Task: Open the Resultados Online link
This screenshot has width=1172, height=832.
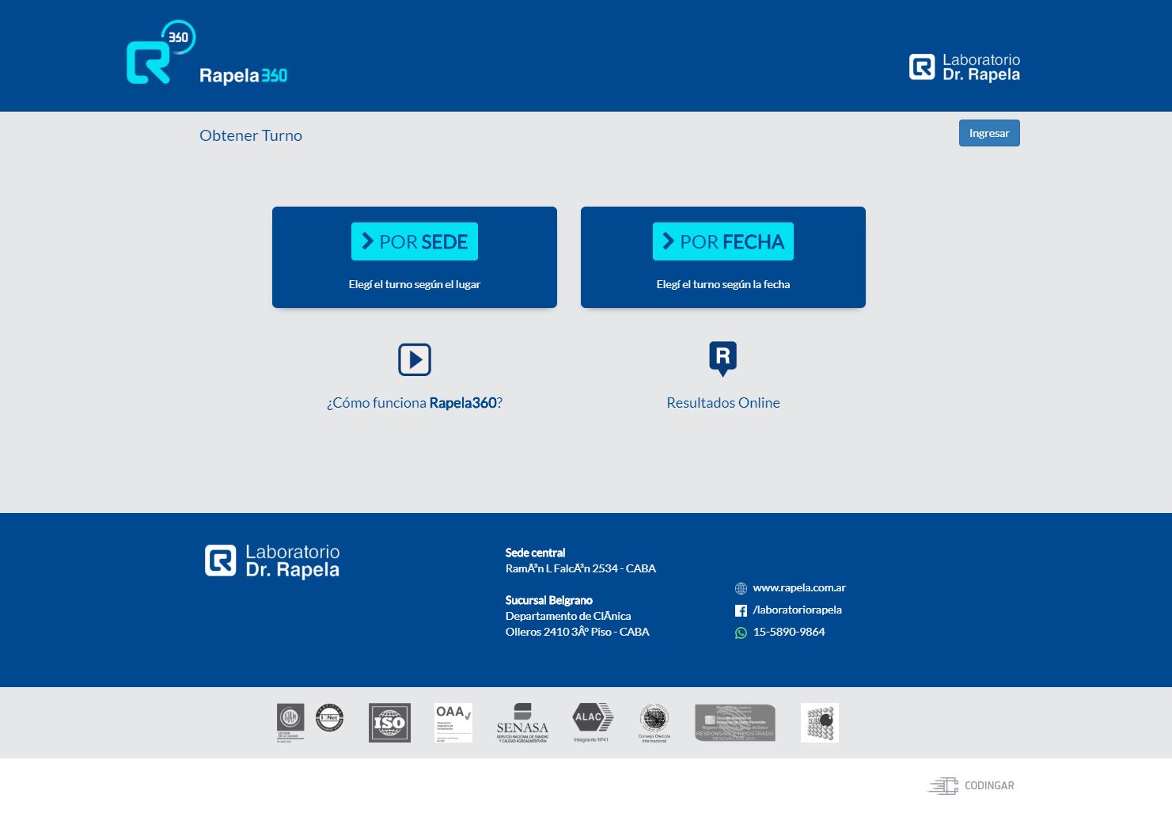Action: click(723, 403)
